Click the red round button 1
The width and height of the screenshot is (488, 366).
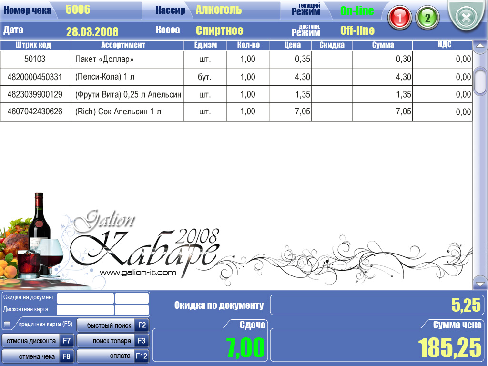point(400,19)
